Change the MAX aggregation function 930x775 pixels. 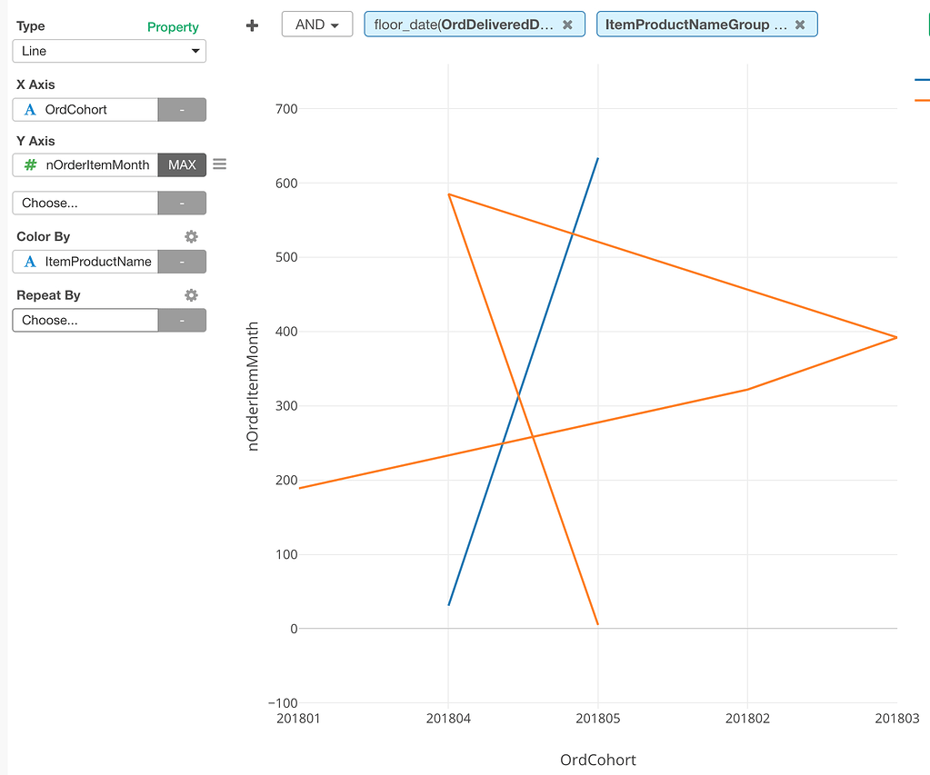click(182, 164)
